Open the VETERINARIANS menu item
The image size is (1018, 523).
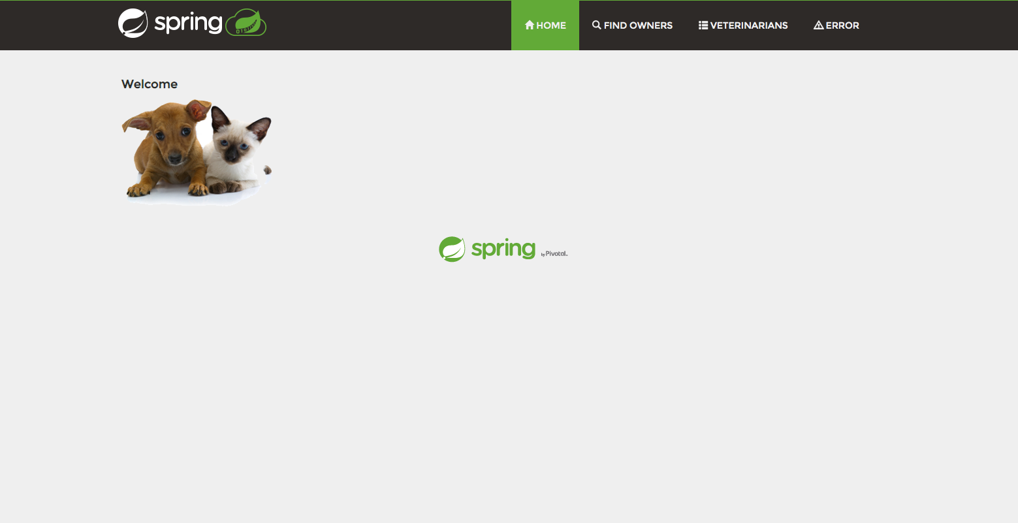pyautogui.click(x=749, y=25)
